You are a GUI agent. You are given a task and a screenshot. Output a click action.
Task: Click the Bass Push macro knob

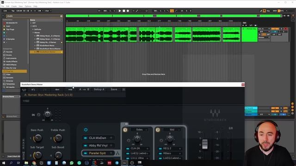[x=38, y=138]
